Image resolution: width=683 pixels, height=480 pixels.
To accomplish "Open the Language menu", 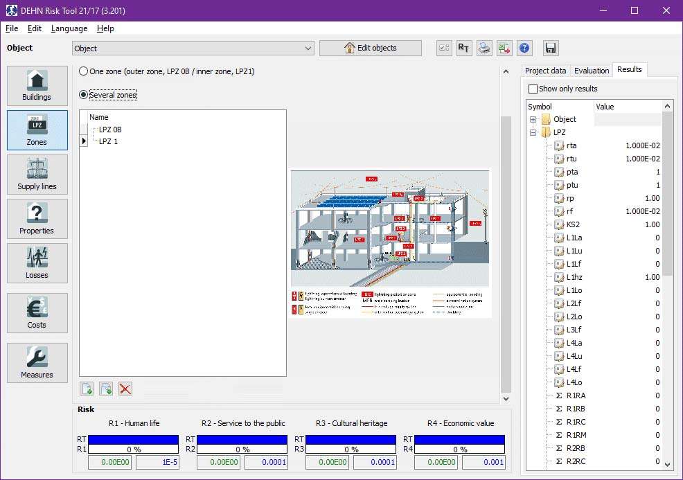I will [69, 28].
